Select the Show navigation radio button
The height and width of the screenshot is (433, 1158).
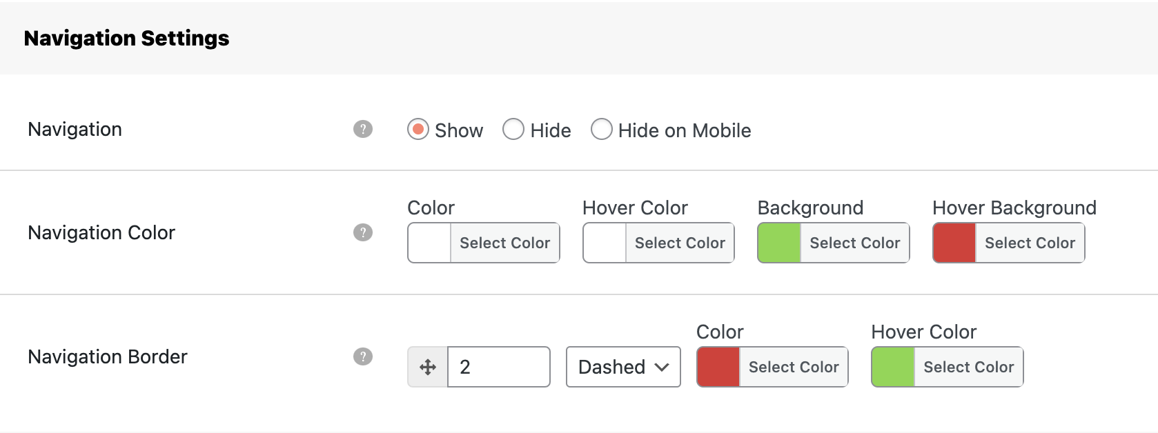(418, 130)
